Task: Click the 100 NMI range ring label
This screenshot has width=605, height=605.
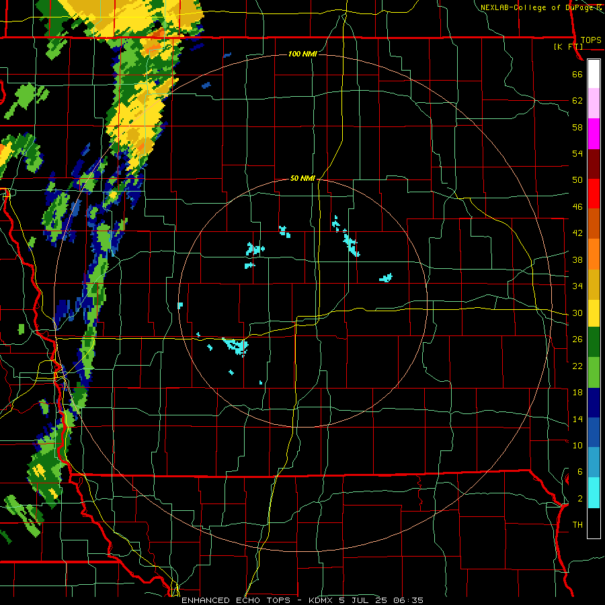Action: coord(302,54)
